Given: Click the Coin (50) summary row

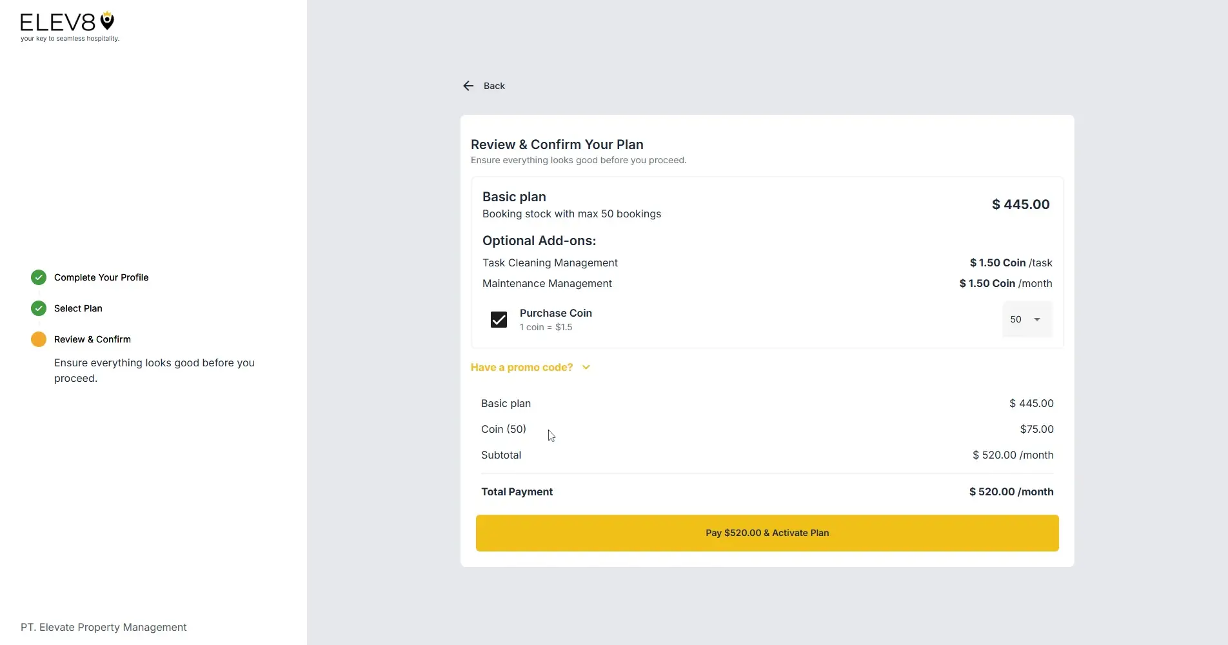Looking at the screenshot, I should [503, 429].
